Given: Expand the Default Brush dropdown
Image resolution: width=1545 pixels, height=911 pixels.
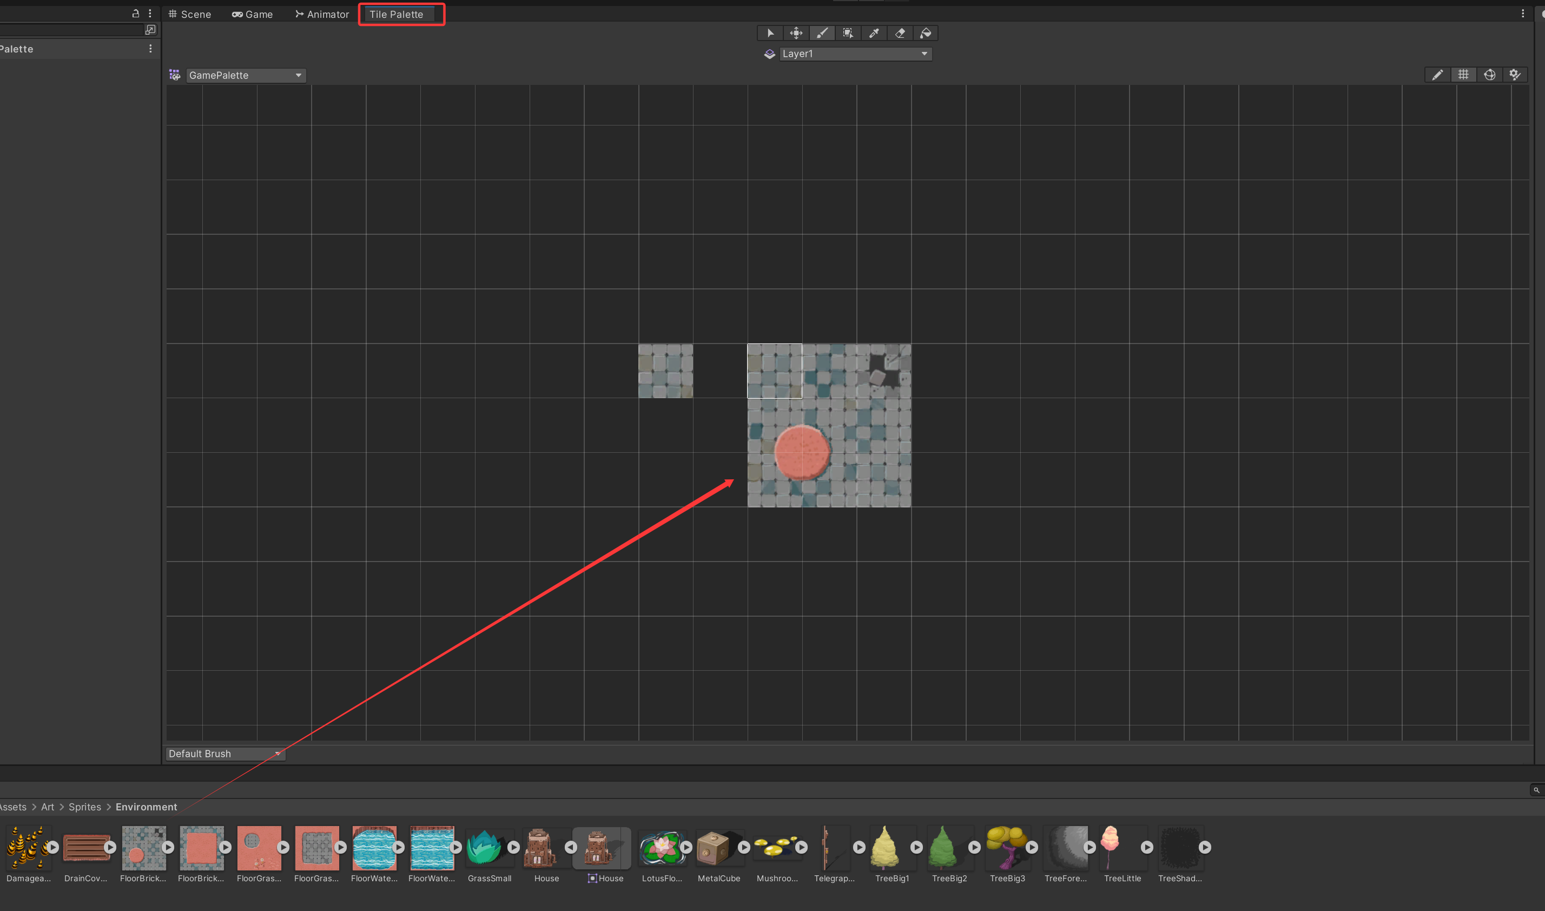Looking at the screenshot, I should 225,753.
